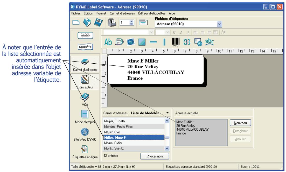Viewport: 286px width, 172px height.
Task: Click the address list scrollbar thumb
Action: [167, 138]
